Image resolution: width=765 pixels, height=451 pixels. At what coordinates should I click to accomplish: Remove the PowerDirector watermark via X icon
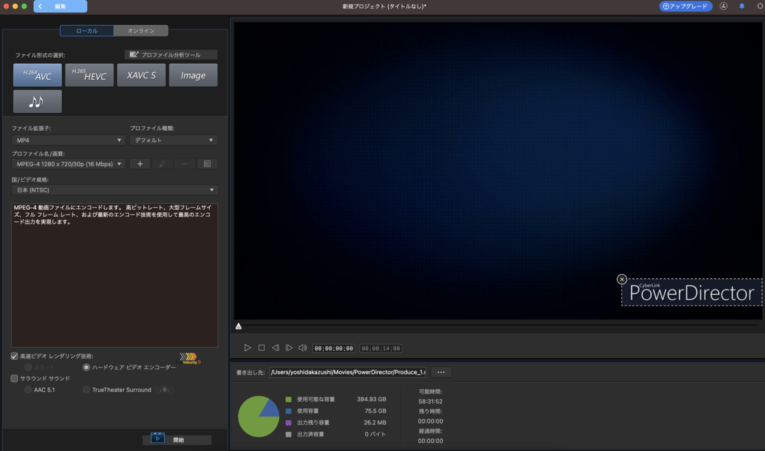pos(622,279)
